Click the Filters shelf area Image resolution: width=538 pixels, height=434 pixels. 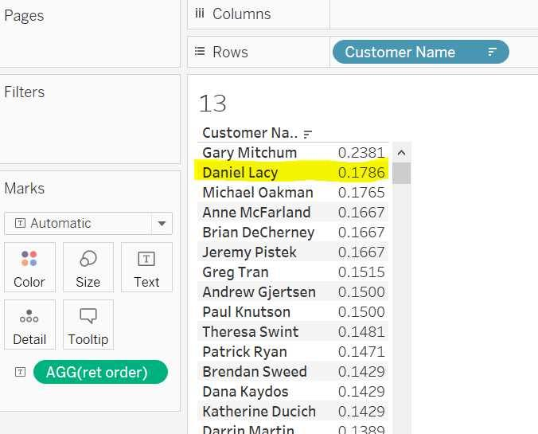pos(90,127)
